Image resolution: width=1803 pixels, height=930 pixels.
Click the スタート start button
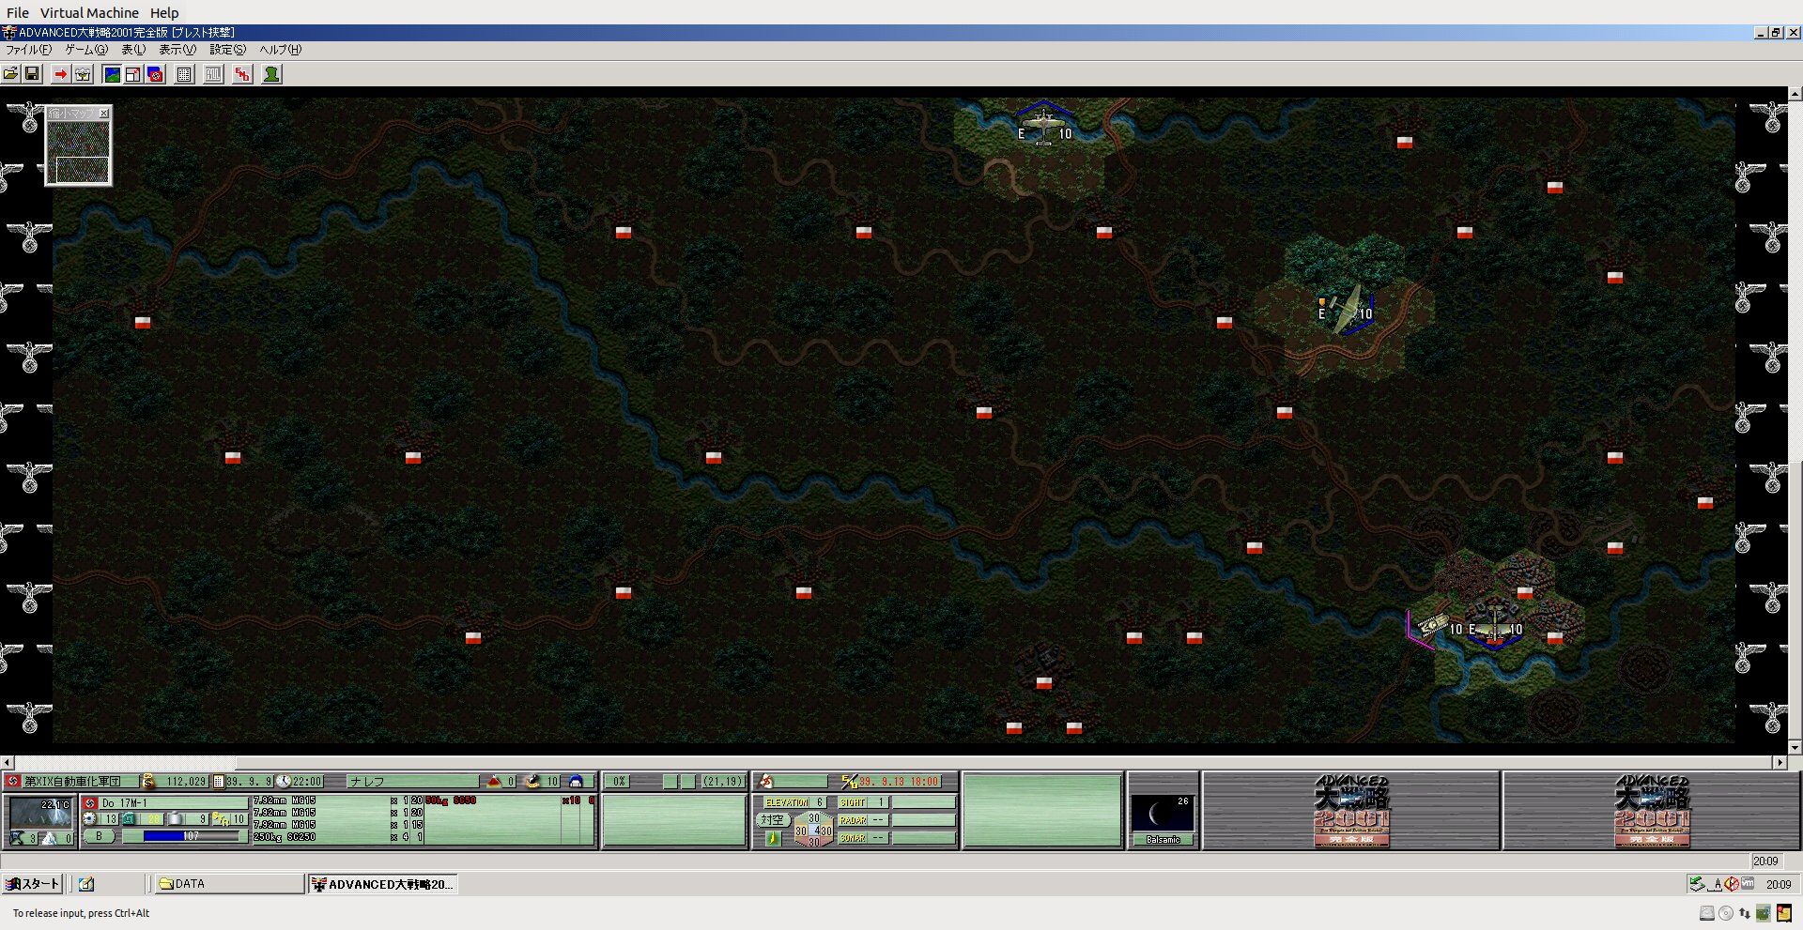pyautogui.click(x=33, y=883)
